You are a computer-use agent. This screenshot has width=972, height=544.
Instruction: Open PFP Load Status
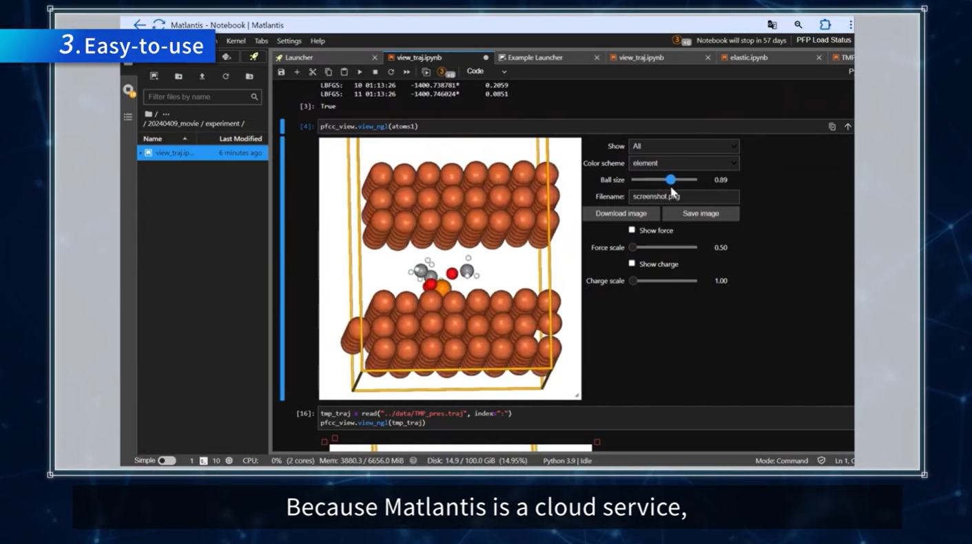pyautogui.click(x=824, y=41)
